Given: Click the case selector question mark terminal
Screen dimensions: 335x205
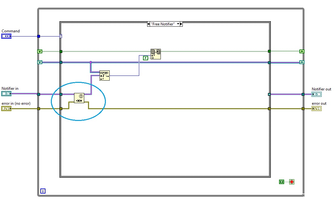Looking at the screenshot, I should pos(61,36).
